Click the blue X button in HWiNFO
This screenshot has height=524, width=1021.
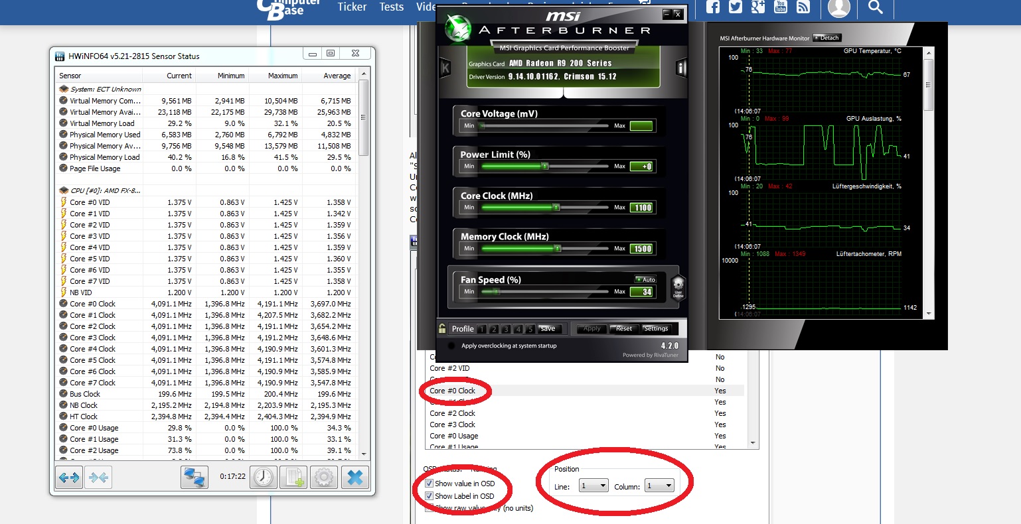click(x=354, y=477)
